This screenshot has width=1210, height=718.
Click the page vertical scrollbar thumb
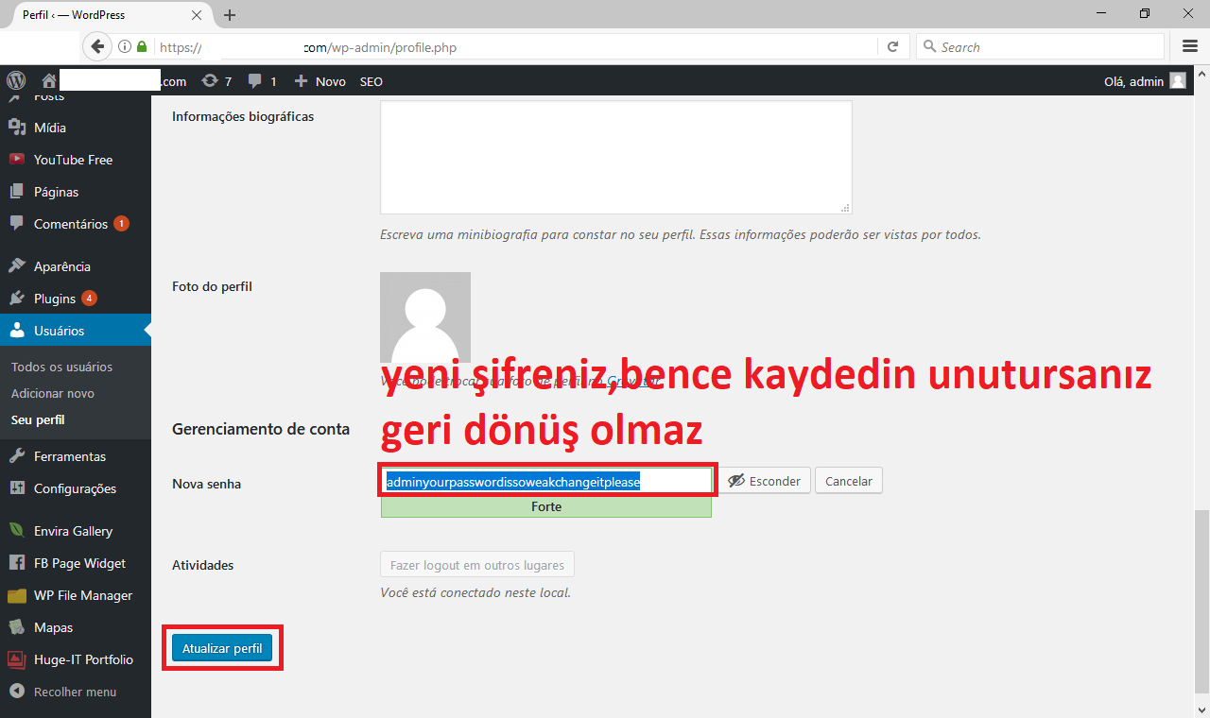[1201, 600]
